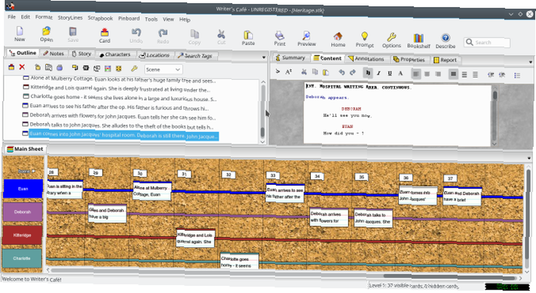Toggle center text alignment
Viewport: 536px width, 293px height.
427,74
